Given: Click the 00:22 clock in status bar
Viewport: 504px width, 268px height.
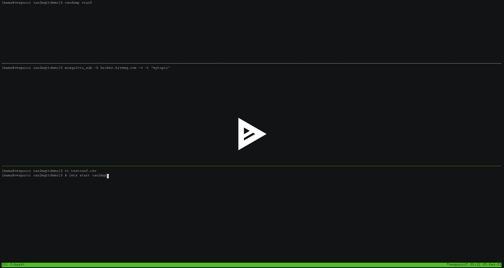Looking at the screenshot, I should coord(475,265).
